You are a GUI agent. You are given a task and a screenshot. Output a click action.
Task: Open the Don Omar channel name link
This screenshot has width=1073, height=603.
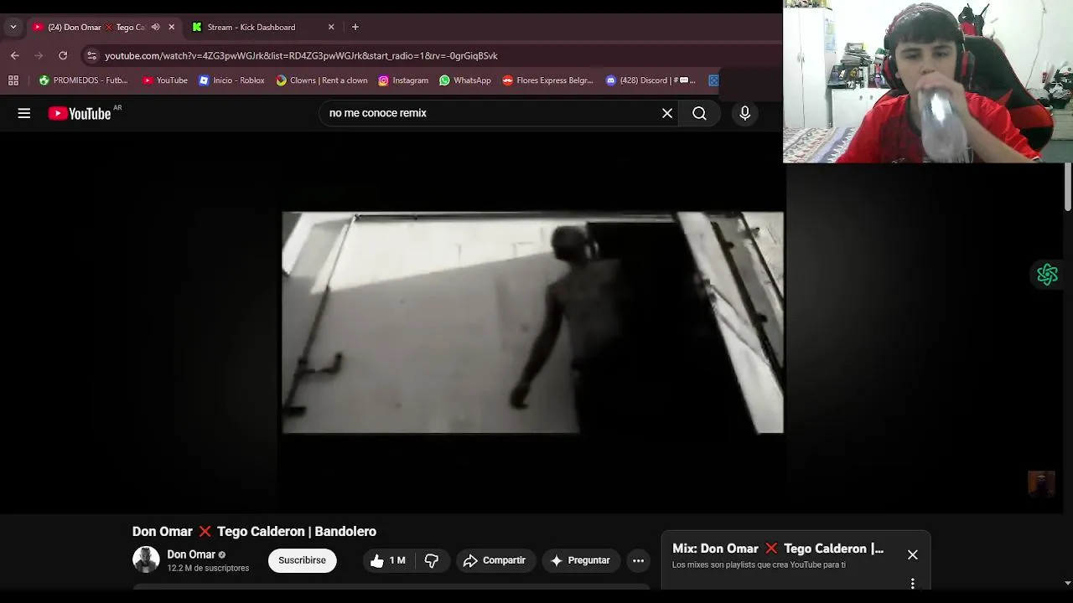click(191, 554)
